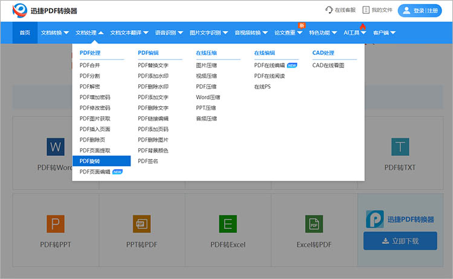Select 视频压缩 menu item
Image resolution: width=453 pixels, height=279 pixels.
click(x=207, y=76)
